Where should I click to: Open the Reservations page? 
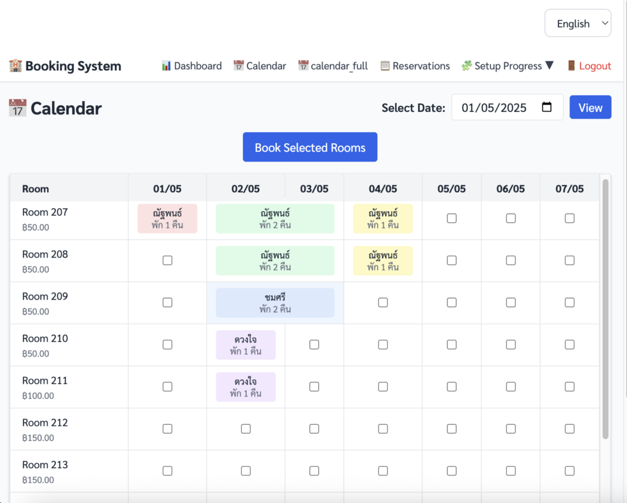tap(415, 66)
